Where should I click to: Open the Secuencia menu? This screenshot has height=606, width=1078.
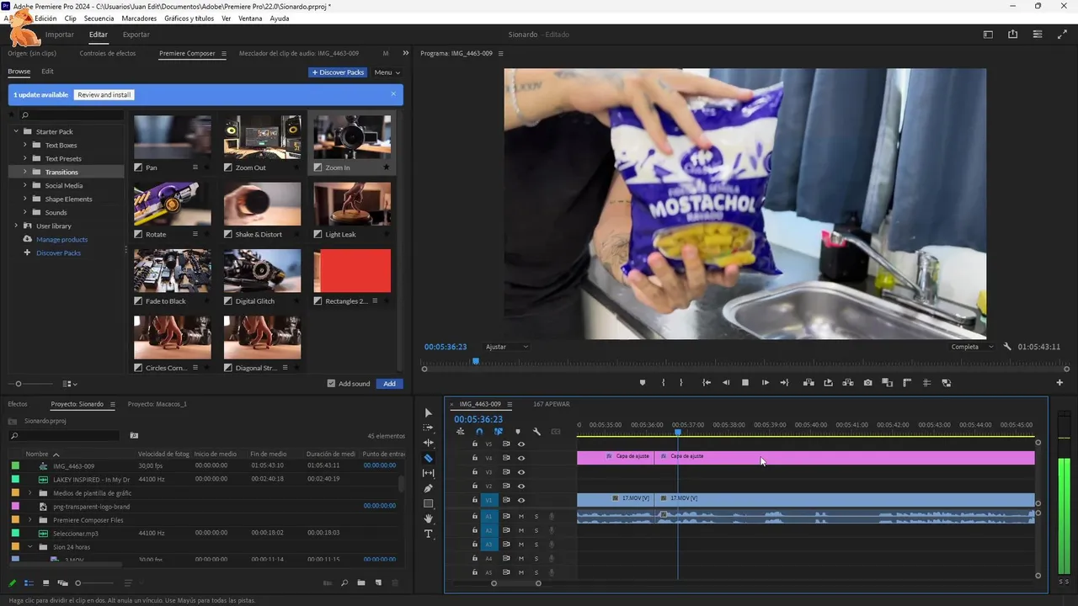pos(99,18)
